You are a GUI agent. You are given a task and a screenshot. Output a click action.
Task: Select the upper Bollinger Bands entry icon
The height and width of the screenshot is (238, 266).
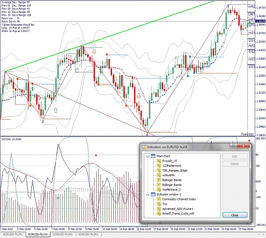pos(159,180)
